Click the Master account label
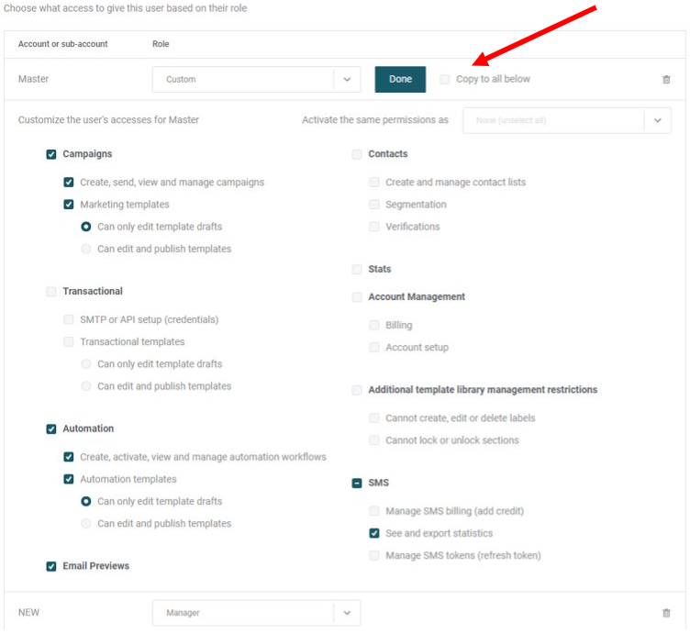Image resolution: width=690 pixels, height=634 pixels. pos(33,79)
